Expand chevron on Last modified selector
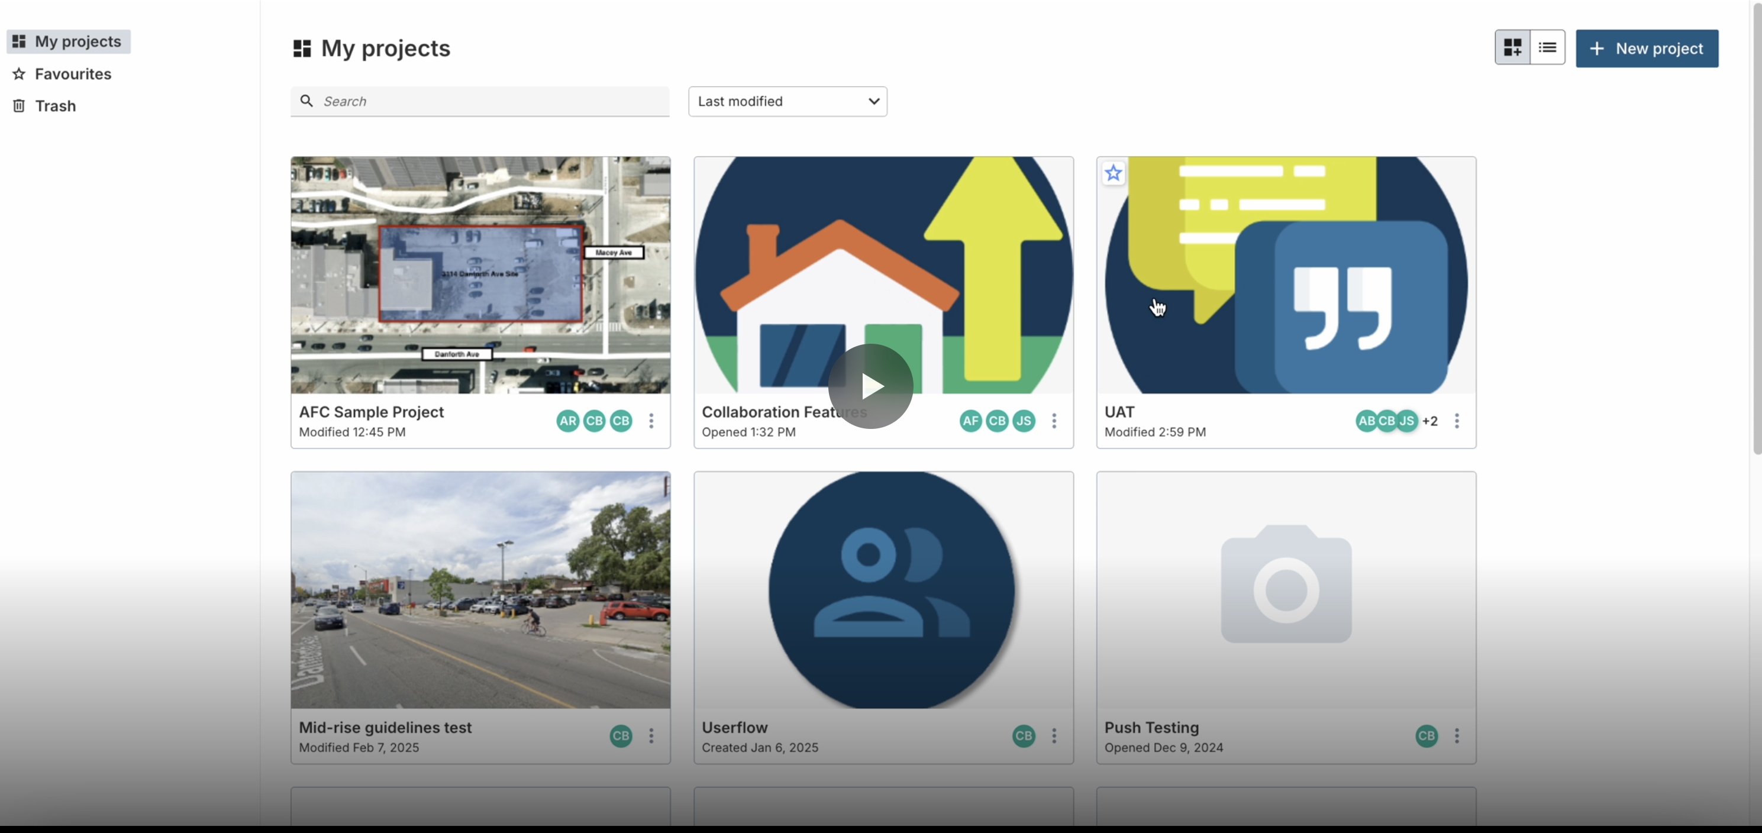 point(873,101)
